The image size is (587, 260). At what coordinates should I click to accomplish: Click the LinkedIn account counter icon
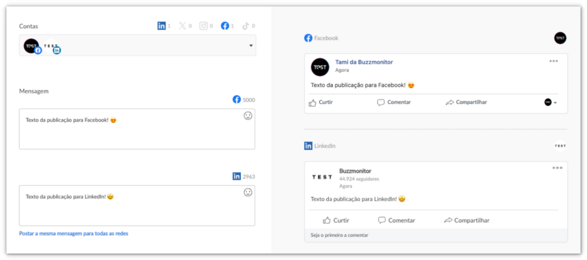[x=162, y=26]
